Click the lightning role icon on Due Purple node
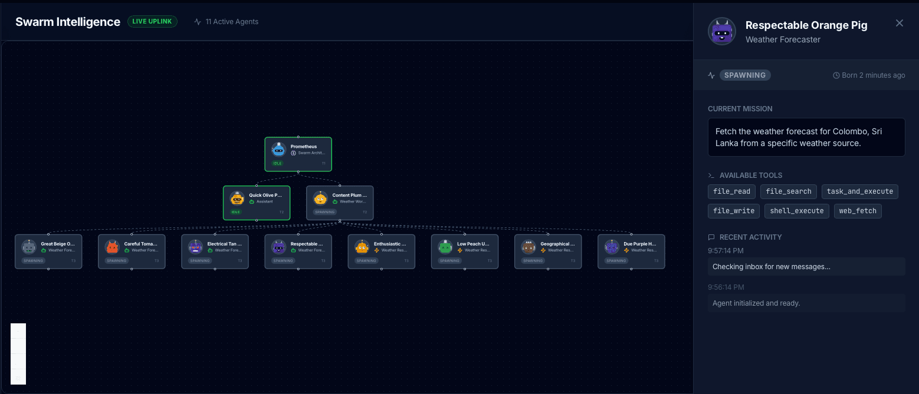The height and width of the screenshot is (394, 919). click(626, 250)
